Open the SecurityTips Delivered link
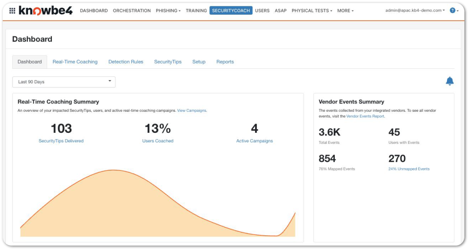The height and width of the screenshot is (250, 469). [61, 141]
